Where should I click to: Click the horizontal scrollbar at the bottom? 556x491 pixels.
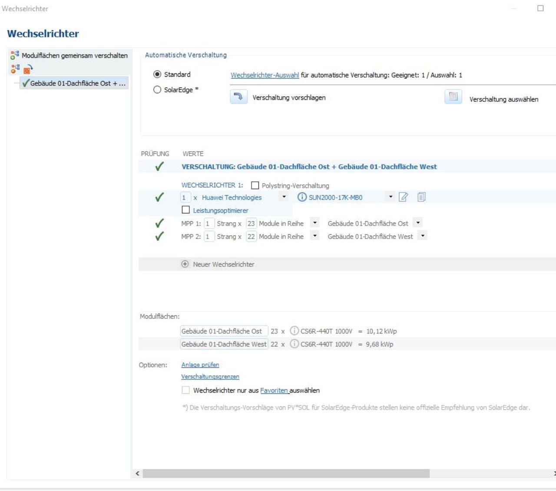pos(286,474)
